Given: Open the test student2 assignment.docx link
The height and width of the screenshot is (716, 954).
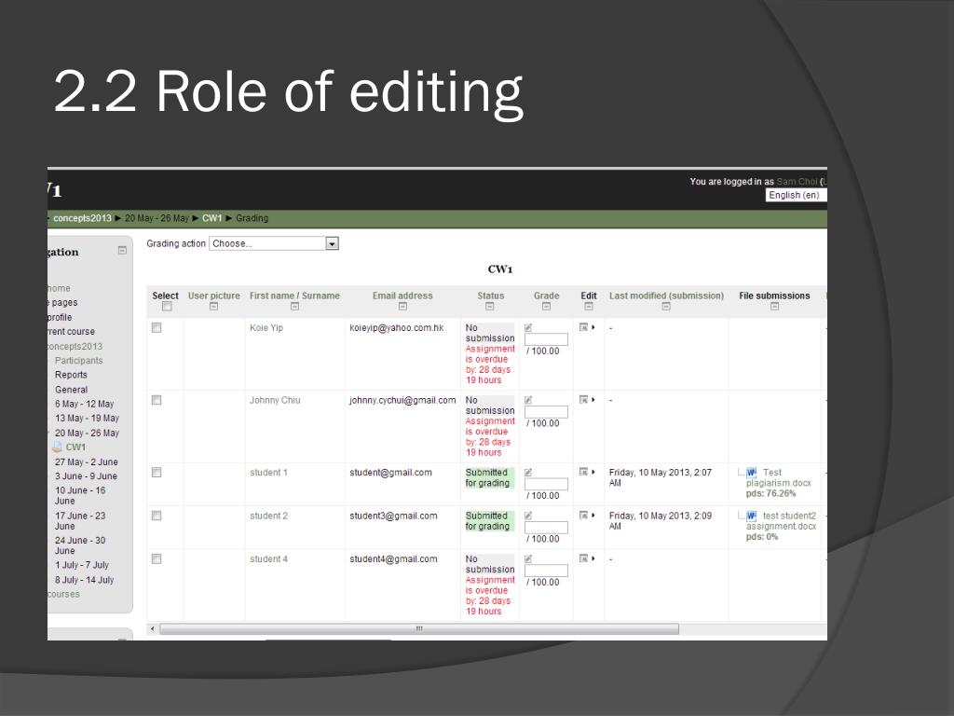Looking at the screenshot, I should (782, 521).
